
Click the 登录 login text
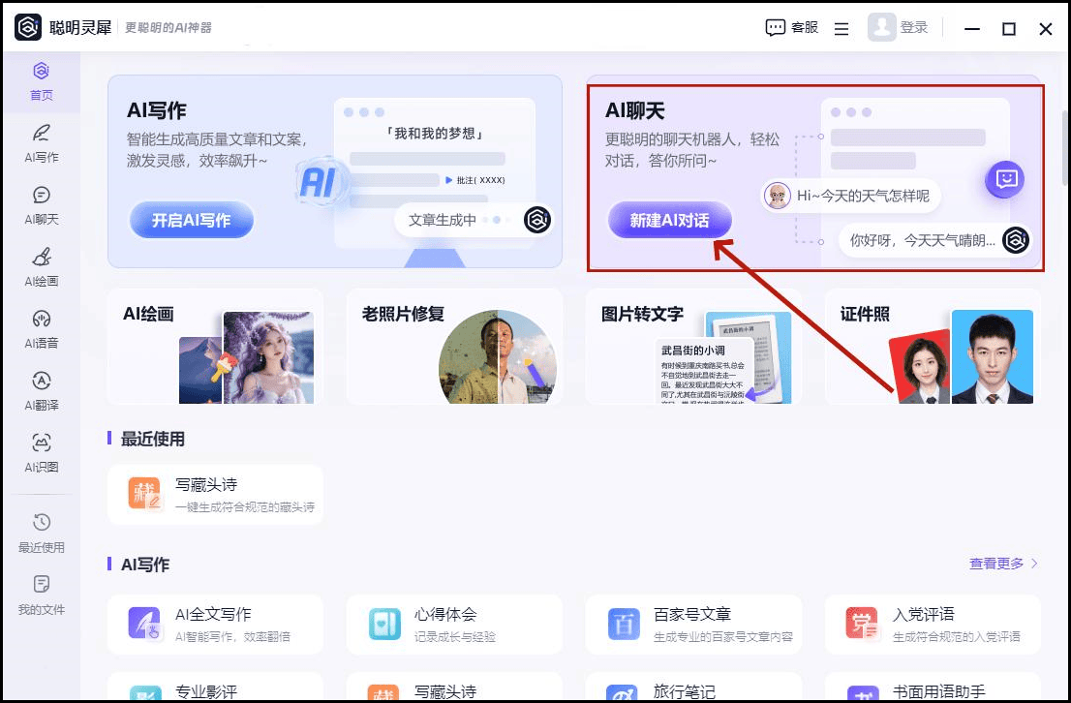coord(914,27)
